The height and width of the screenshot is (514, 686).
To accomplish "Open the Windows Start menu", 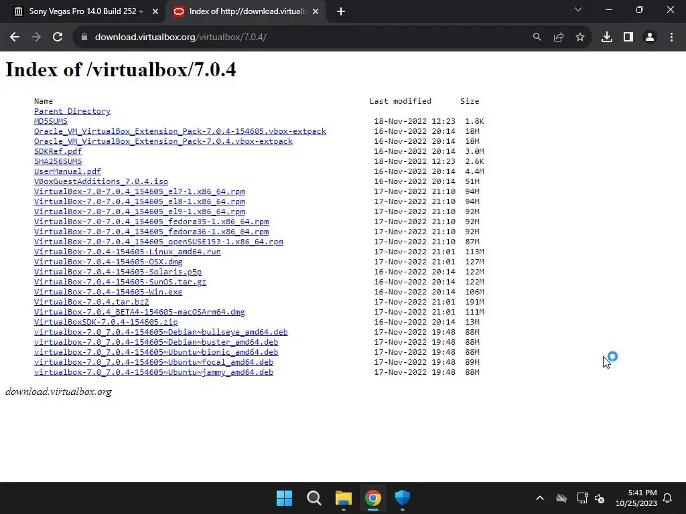I will (284, 498).
